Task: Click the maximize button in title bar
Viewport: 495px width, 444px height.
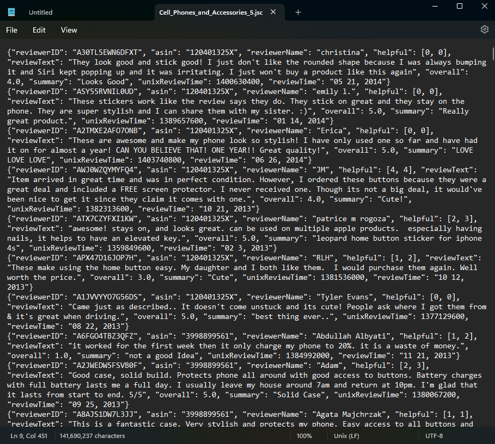Action: 459,7
